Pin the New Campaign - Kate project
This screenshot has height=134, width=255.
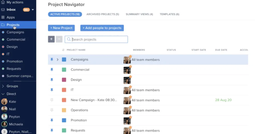52,100
